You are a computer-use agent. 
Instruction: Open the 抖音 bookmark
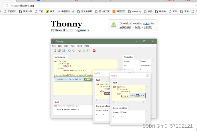coord(148,11)
